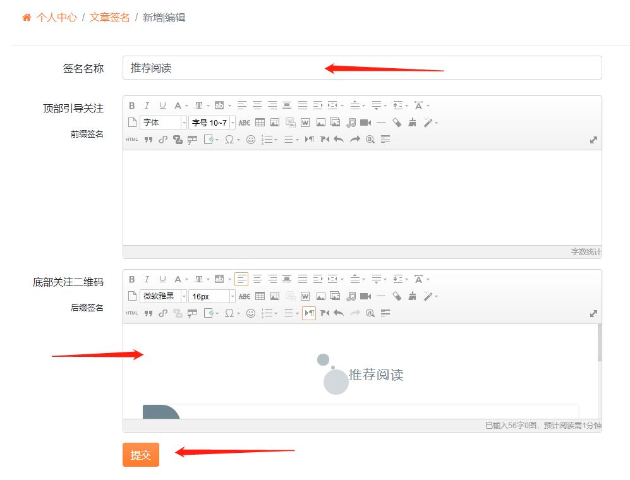Screen dimensions: 630x480
Task: Click strikethrough ABC icon in top editor
Action: click(245, 123)
